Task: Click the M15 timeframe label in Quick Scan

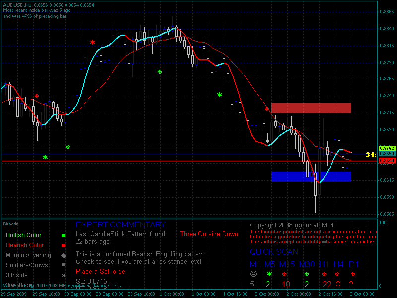Action: (x=287, y=265)
